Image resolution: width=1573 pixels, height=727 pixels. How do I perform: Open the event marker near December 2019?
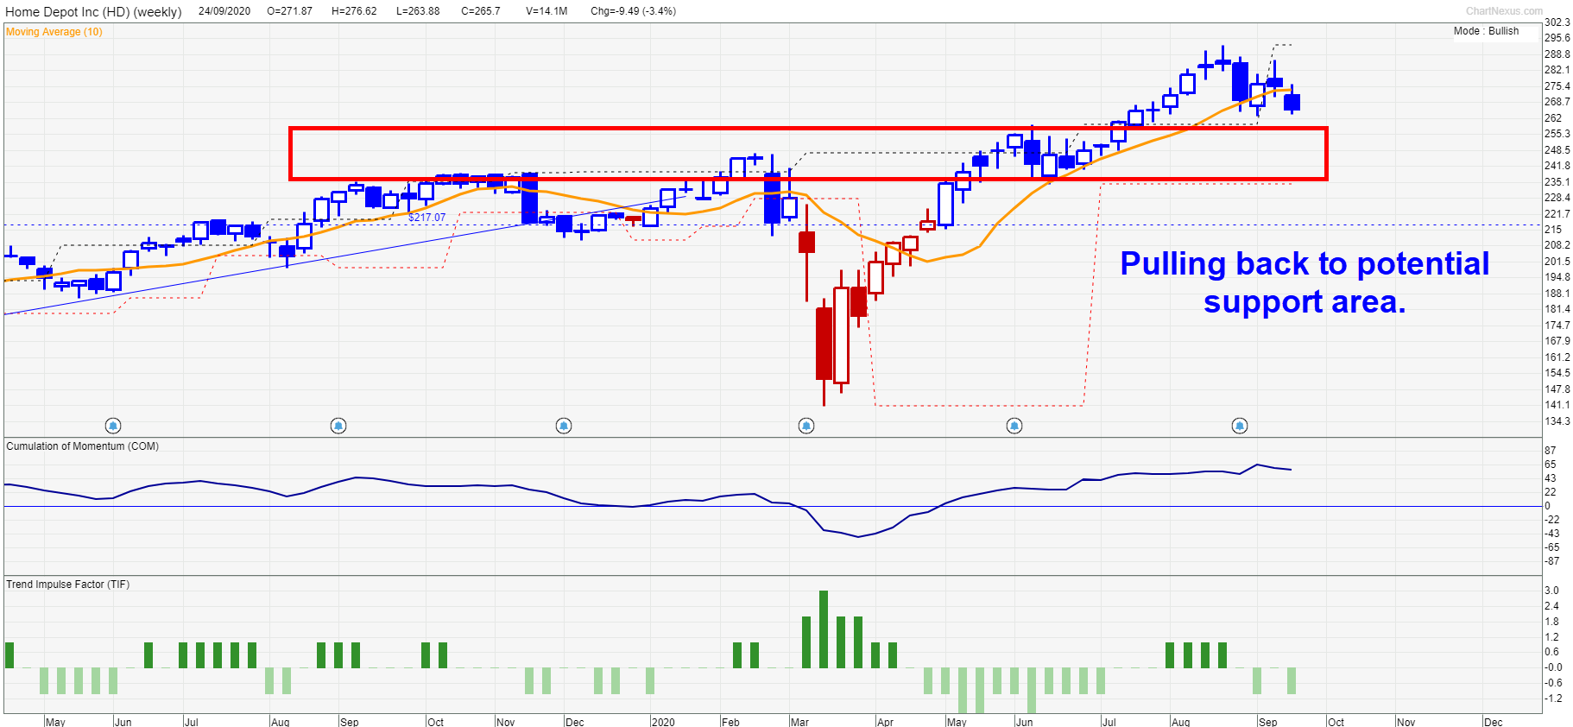pyautogui.click(x=564, y=426)
